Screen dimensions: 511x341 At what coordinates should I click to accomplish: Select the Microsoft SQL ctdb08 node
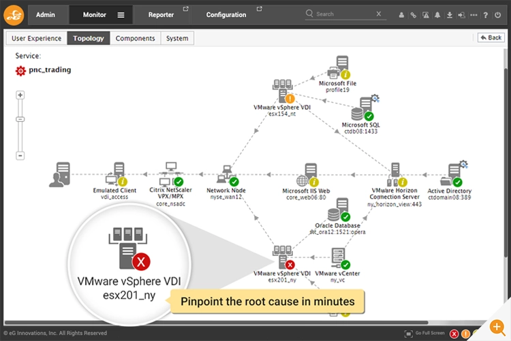(x=365, y=108)
